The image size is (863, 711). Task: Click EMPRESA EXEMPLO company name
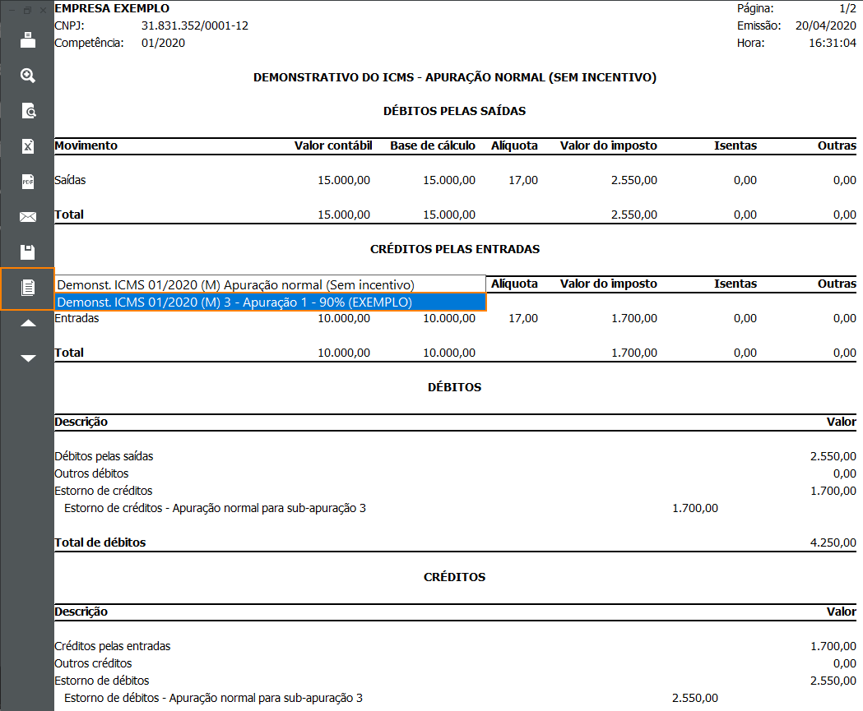point(112,9)
